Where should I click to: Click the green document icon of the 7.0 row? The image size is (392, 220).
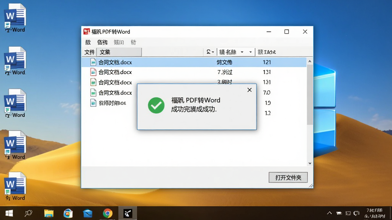[x=93, y=92]
